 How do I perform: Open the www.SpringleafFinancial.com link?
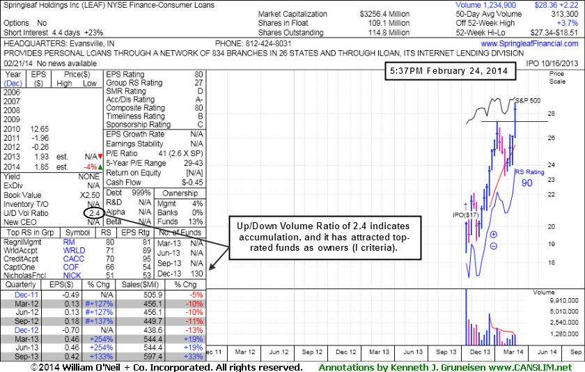click(x=529, y=44)
